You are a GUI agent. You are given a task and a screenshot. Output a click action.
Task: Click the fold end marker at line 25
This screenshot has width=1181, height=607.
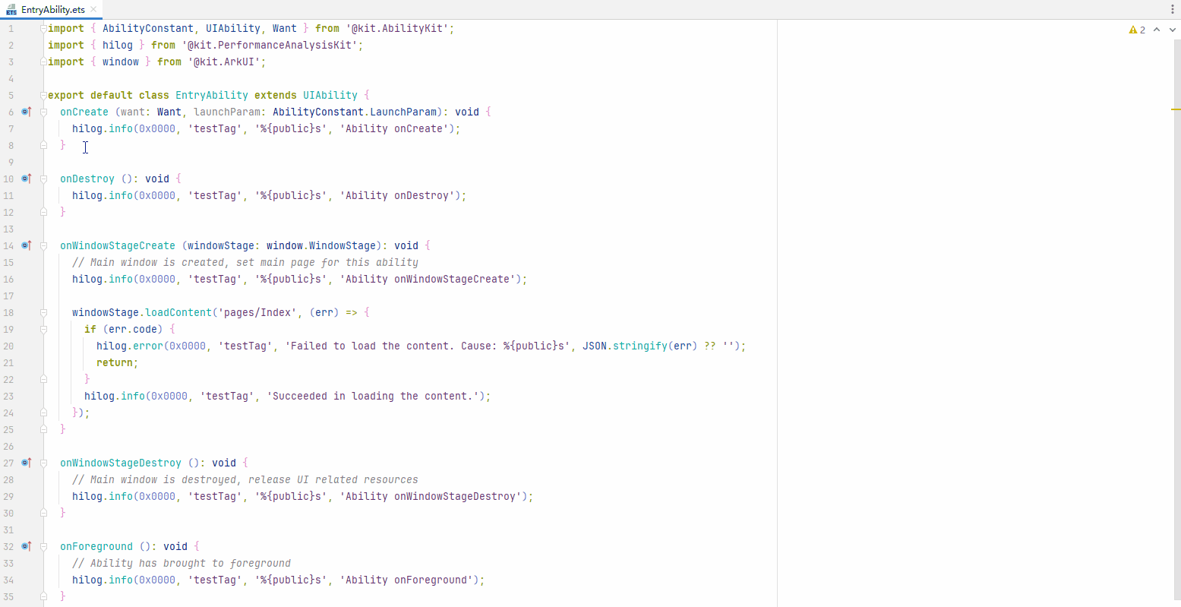(x=44, y=429)
